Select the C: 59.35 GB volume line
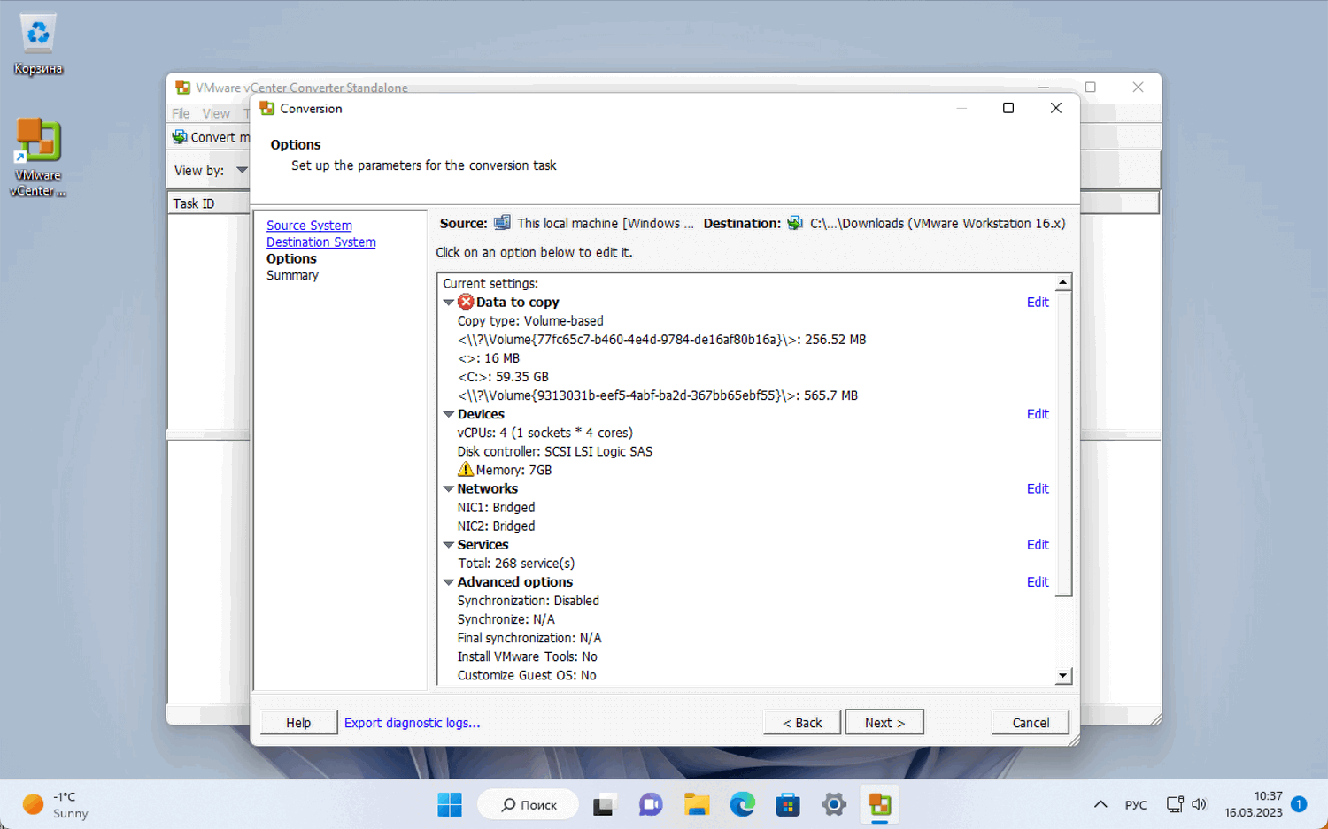Viewport: 1328px width, 829px height. [504, 377]
